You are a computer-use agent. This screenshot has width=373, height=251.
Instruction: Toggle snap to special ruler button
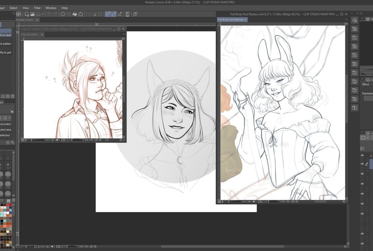pyautogui.click(x=114, y=14)
